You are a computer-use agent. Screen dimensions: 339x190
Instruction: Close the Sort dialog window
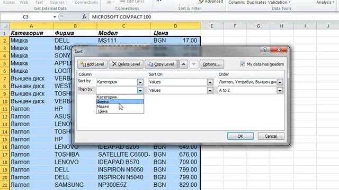pos(279,50)
